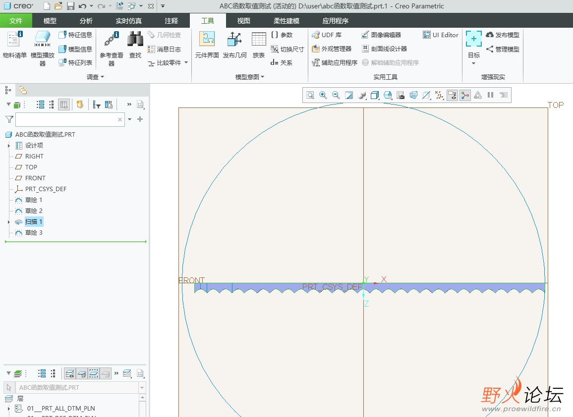This screenshot has height=417, width=573.
Task: Open 文件 file menu
Action: 16,21
